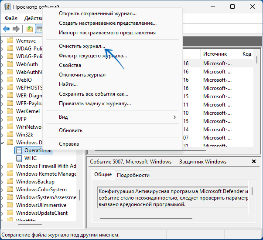Image resolution: width=263 pixels, height=240 pixels.
Task: Click the tree pane horizontal scrollbar
Action: (x=30, y=225)
